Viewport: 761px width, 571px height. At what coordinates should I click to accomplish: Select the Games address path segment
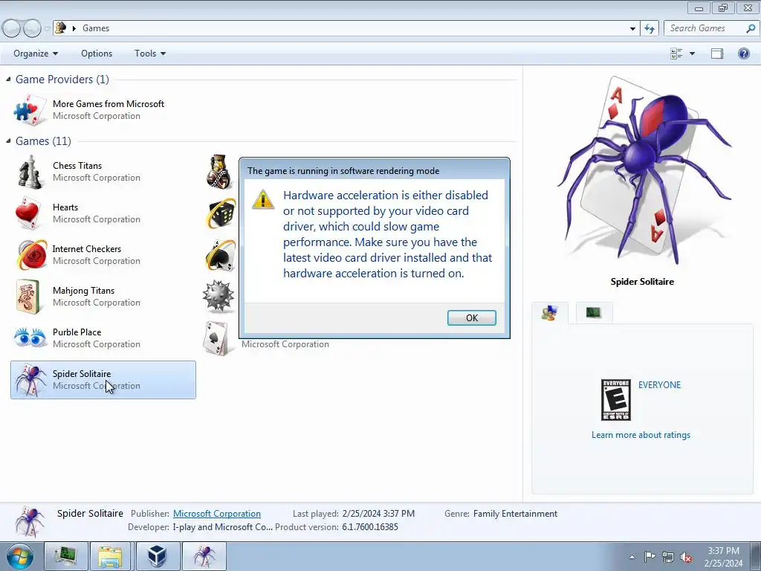click(96, 28)
